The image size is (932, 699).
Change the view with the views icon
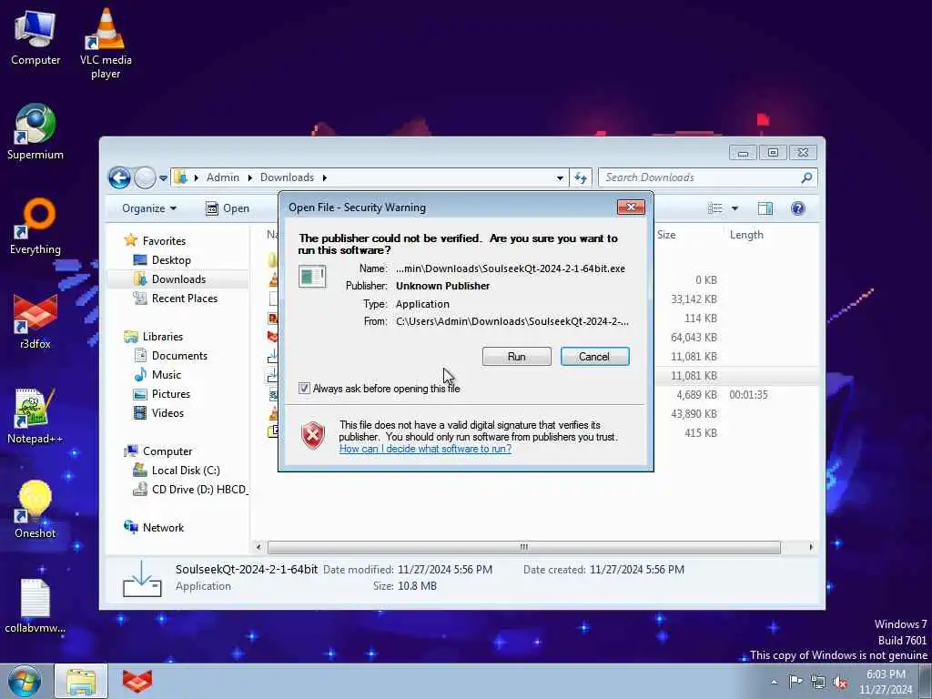715,208
